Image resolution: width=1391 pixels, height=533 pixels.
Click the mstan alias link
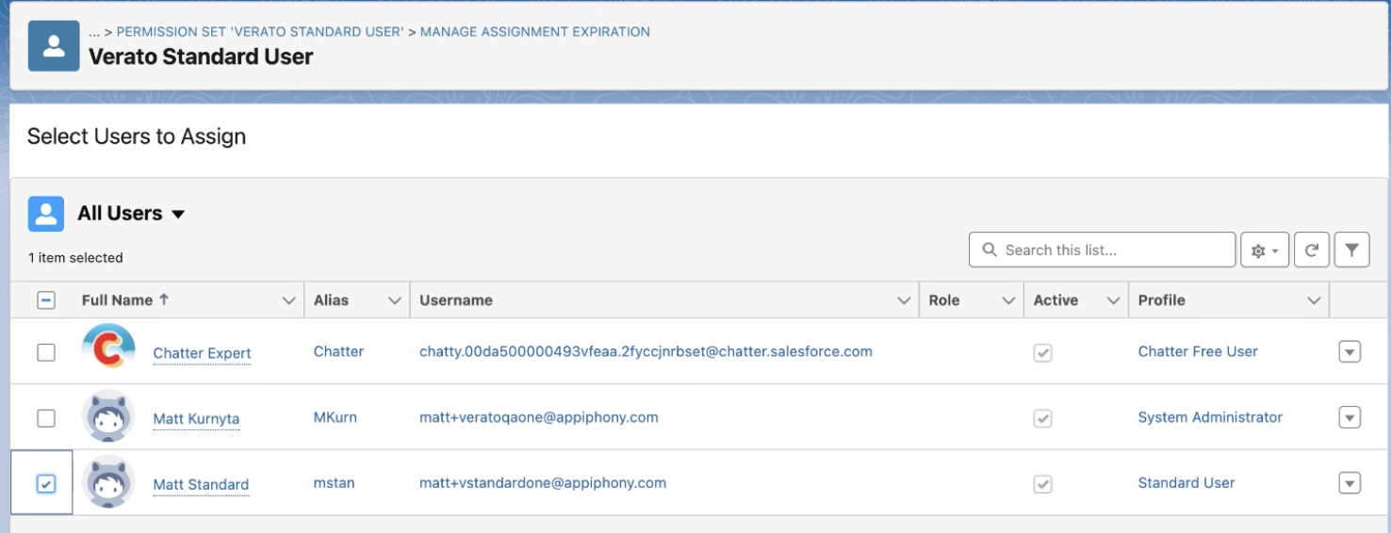(333, 483)
